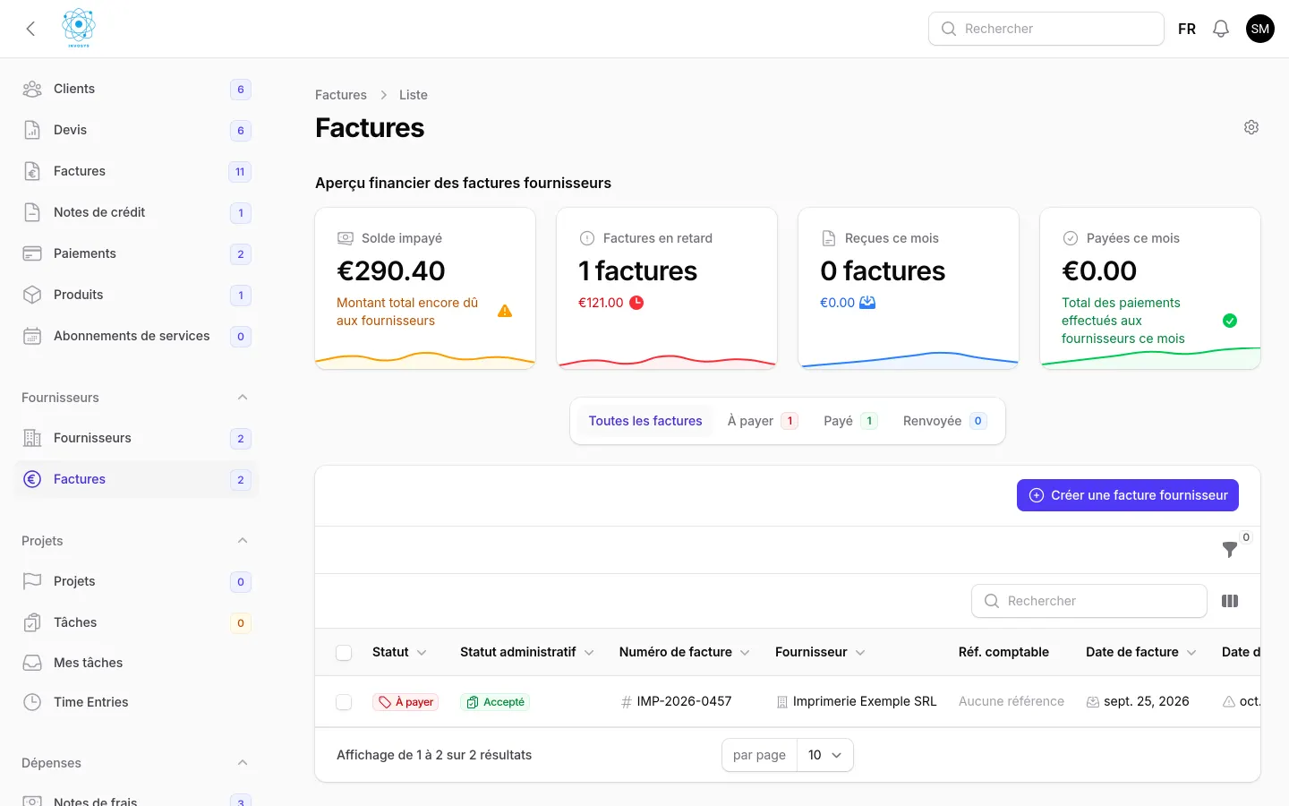Click green check on Payées ce mois
Viewport: 1289px width, 806px height.
tap(1230, 321)
